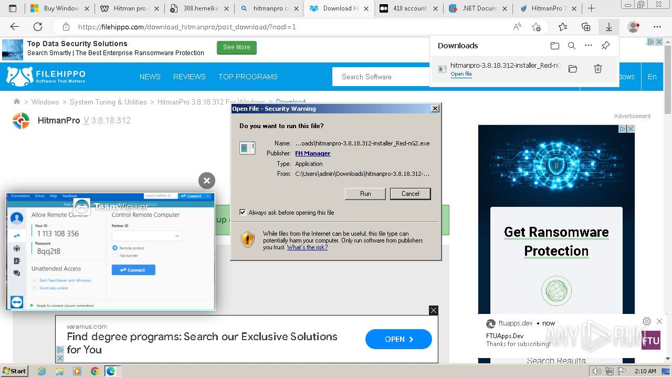Select Remote control option in TeamViewer ad

115,248
